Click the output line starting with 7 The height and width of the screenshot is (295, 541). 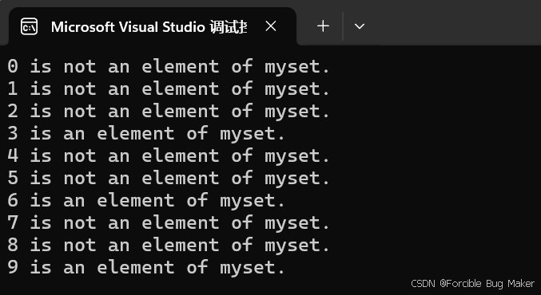pos(169,223)
